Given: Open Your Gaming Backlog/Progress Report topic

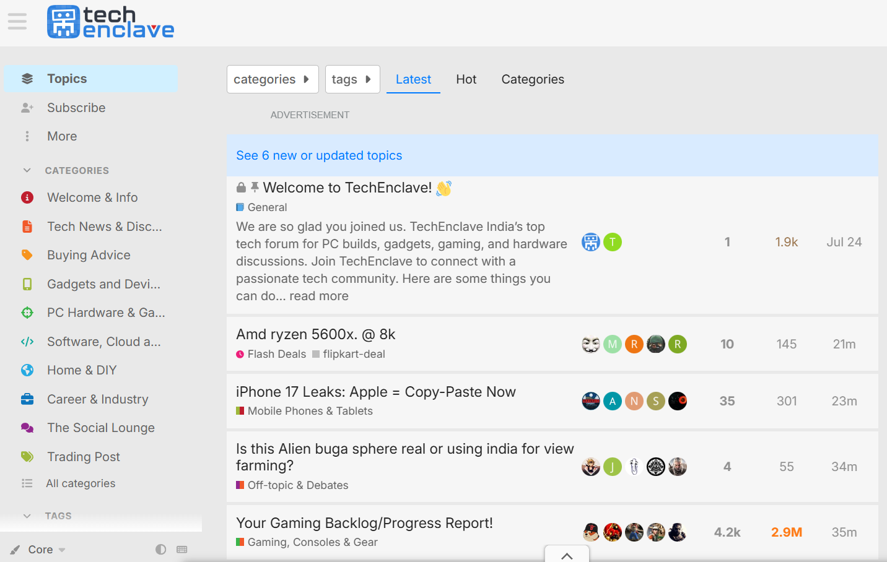Looking at the screenshot, I should point(364,523).
